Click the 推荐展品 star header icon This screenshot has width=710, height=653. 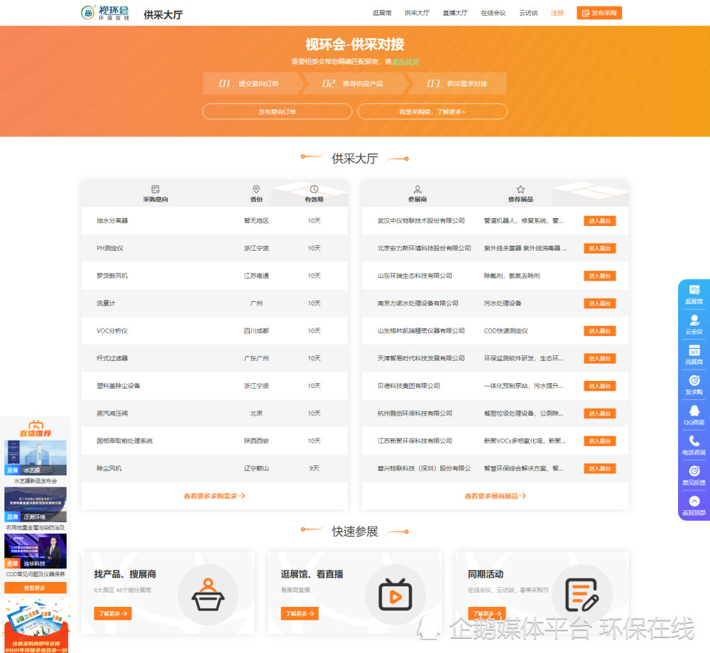point(520,189)
